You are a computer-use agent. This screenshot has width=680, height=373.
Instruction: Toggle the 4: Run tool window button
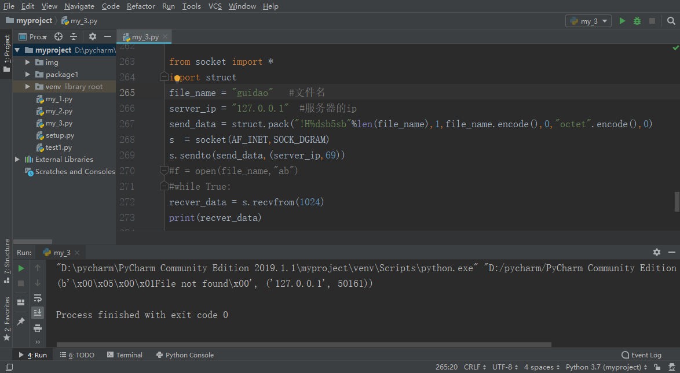pyautogui.click(x=32, y=355)
